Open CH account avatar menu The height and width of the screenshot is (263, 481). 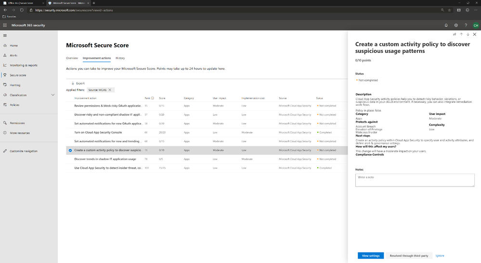click(x=476, y=25)
